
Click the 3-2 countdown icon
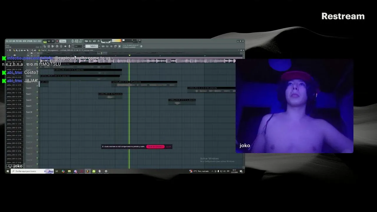(90, 41)
